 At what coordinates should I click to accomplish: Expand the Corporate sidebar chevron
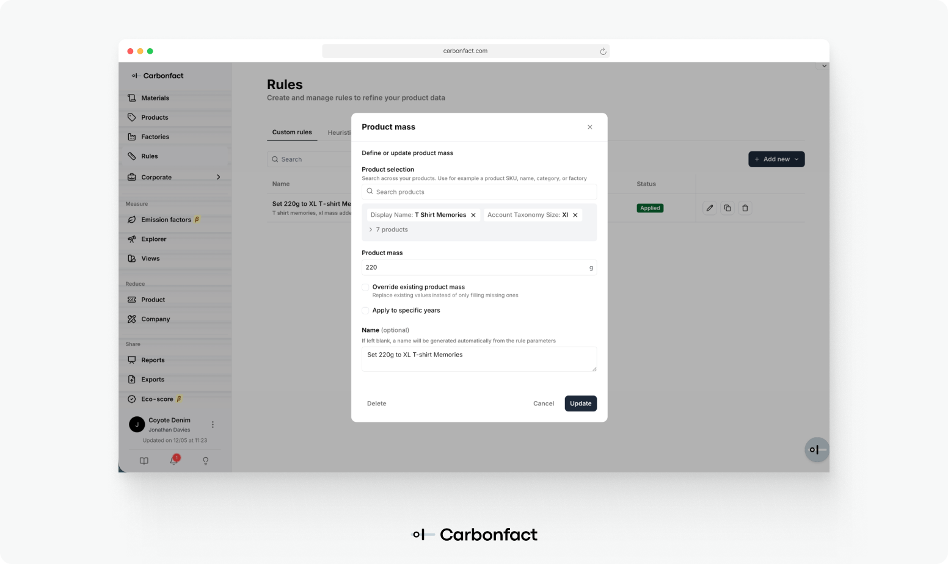click(218, 177)
